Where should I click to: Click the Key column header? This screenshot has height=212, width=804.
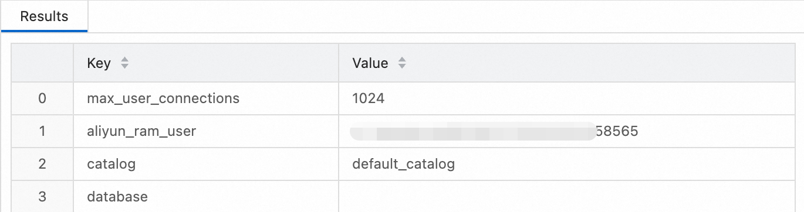click(206, 63)
